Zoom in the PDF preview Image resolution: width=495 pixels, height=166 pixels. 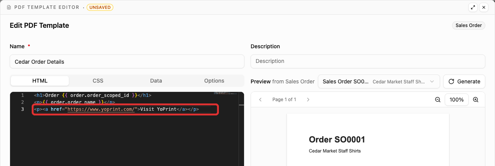[476, 100]
